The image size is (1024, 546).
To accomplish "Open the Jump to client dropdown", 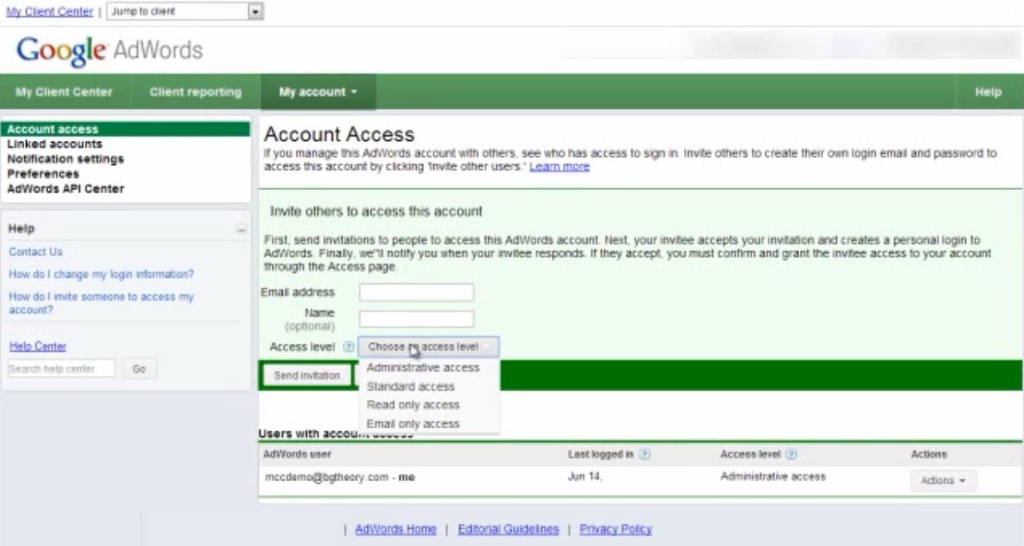I will 185,11.
